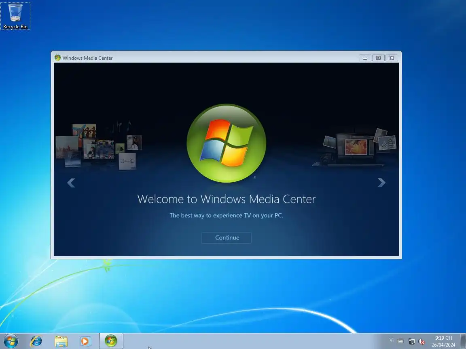Click the Continue button in Media Center
The height and width of the screenshot is (349, 466).
(x=226, y=238)
